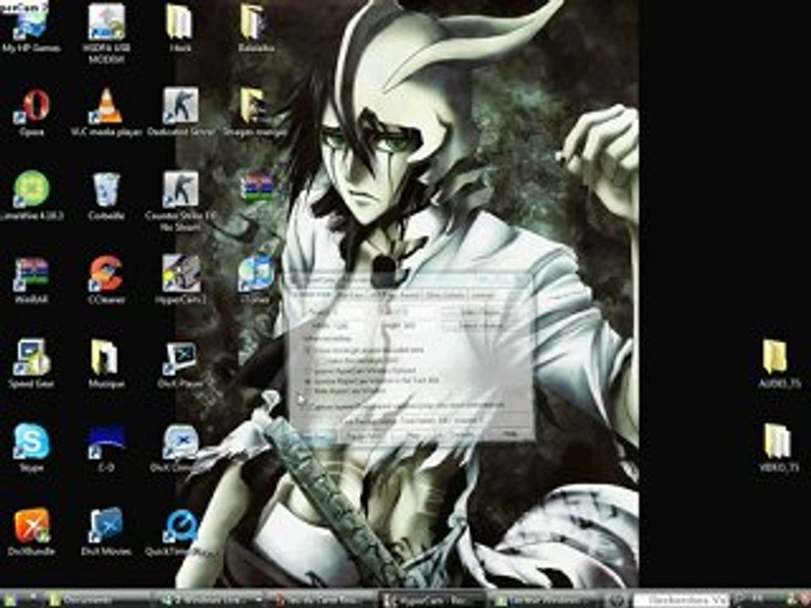
Task: Select the QuickTime Player icon
Action: click(x=181, y=531)
